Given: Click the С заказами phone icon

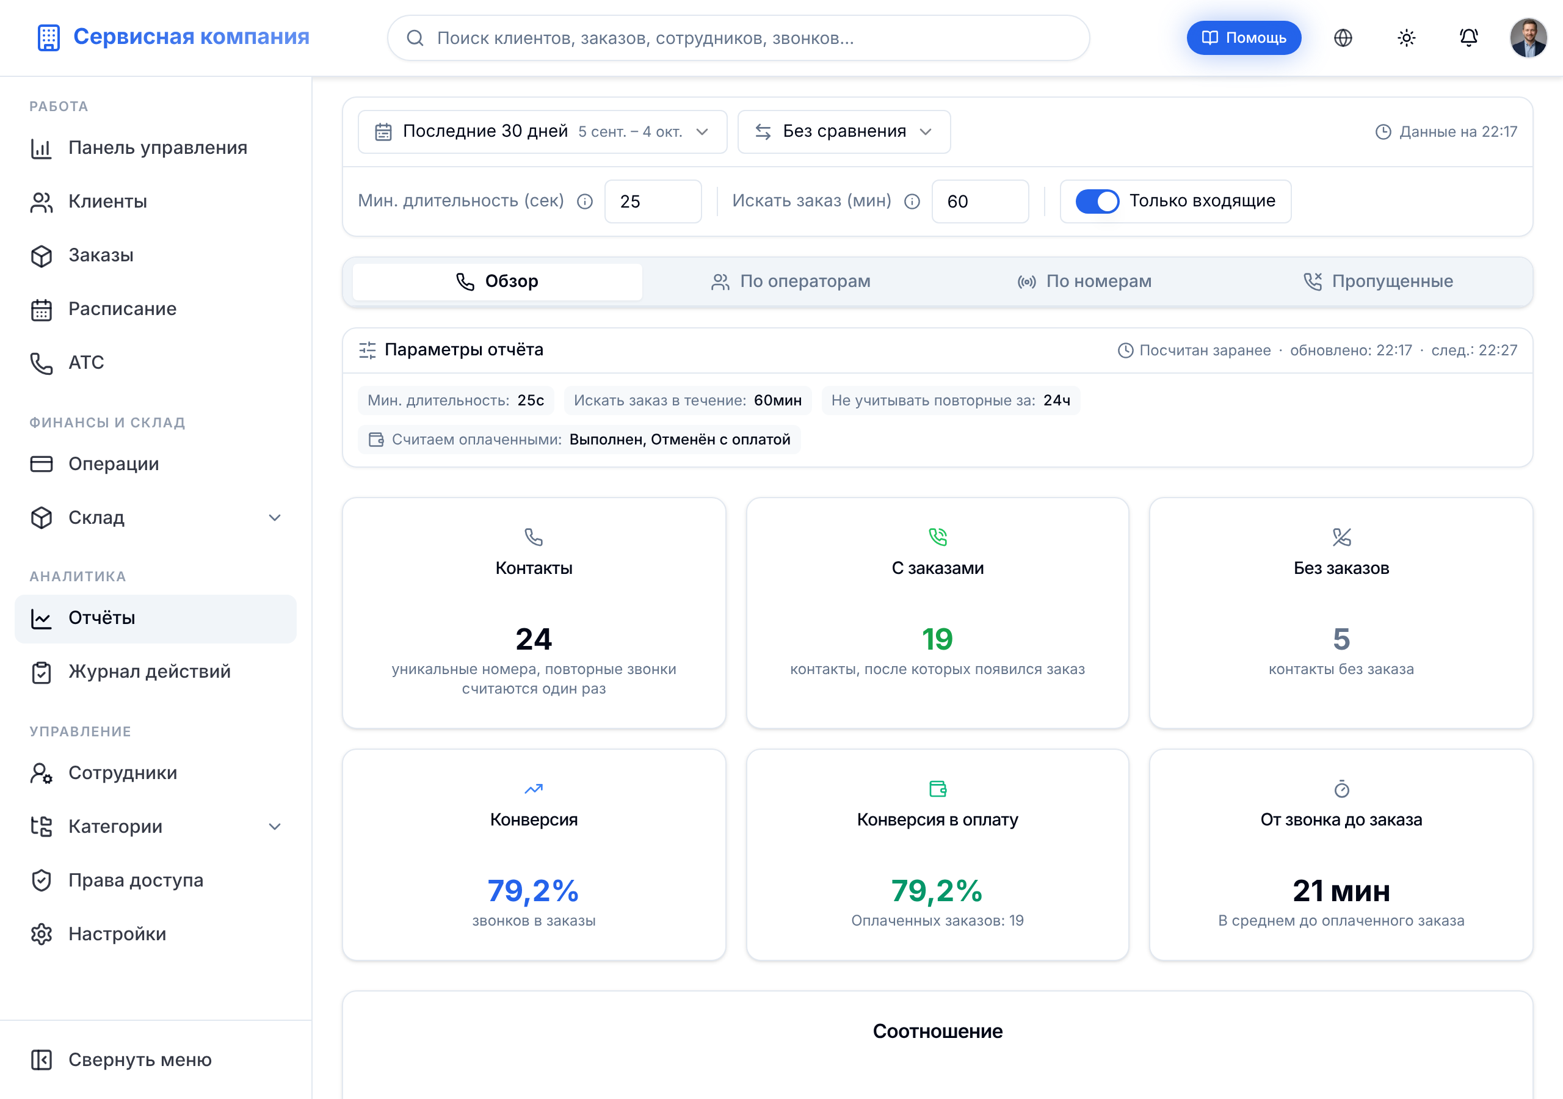Looking at the screenshot, I should pos(937,537).
